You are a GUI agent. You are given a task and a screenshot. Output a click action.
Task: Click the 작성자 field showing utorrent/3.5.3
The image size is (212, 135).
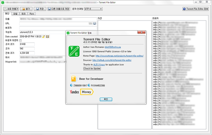[42, 32]
